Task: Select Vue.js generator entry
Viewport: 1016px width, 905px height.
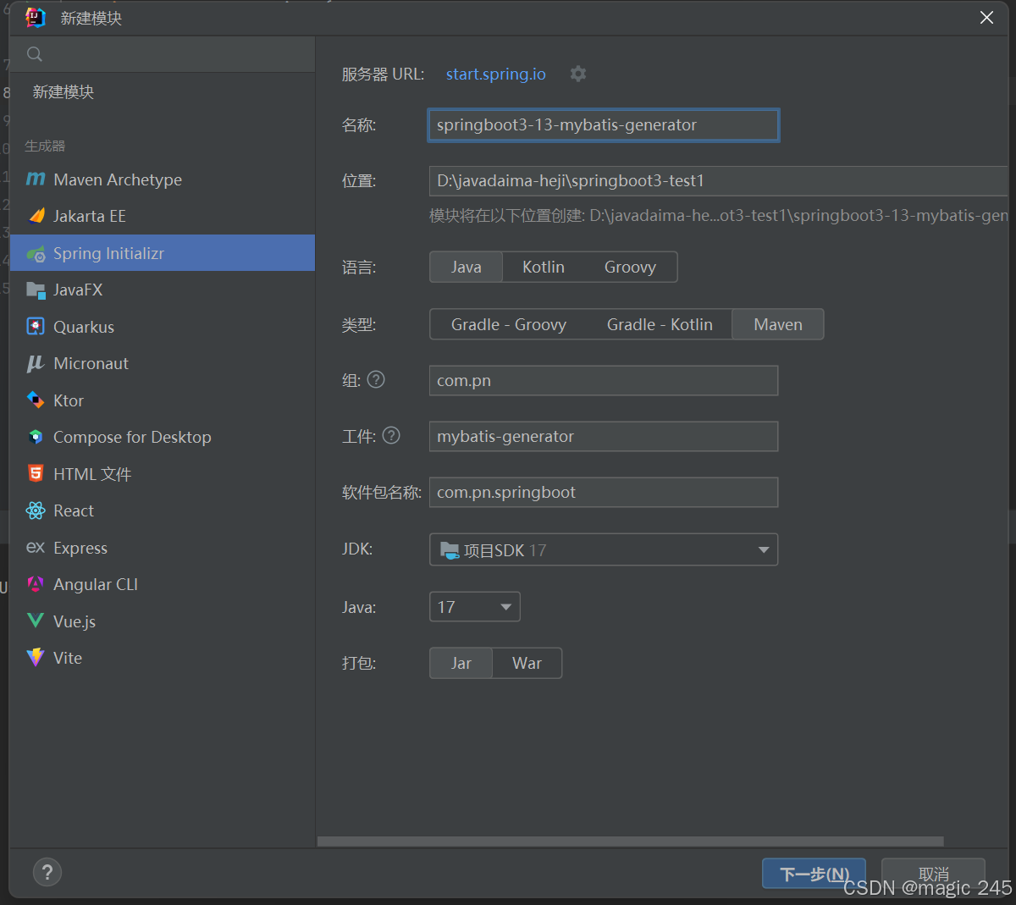Action: [x=163, y=621]
